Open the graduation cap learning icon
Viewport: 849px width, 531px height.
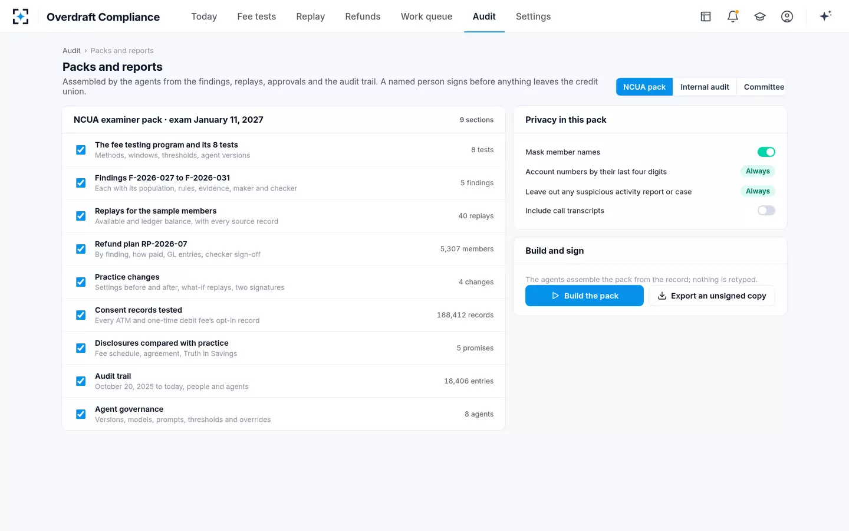(760, 17)
